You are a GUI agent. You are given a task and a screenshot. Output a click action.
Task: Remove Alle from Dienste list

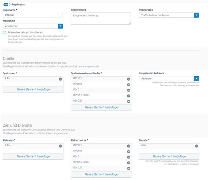(x=197, y=146)
